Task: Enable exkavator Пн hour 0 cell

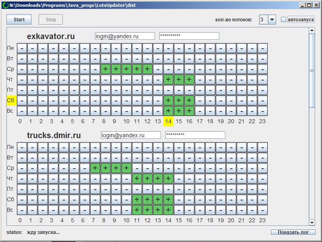Action: pos(22,48)
